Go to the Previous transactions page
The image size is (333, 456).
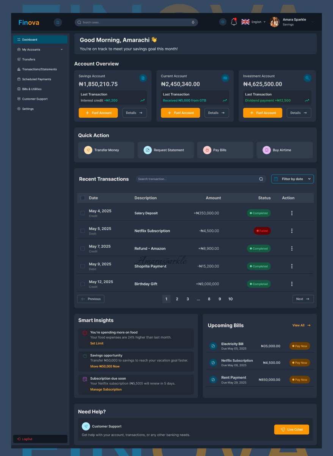click(91, 299)
